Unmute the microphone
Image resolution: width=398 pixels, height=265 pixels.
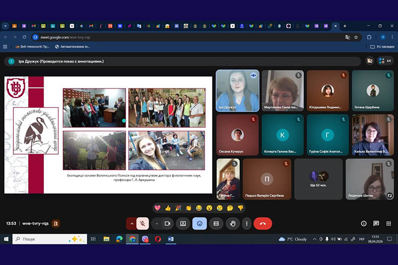[x=142, y=224]
